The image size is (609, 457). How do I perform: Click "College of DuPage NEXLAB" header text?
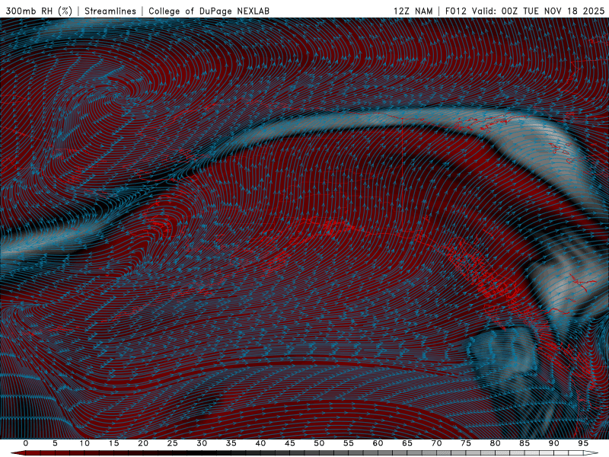tap(209, 11)
